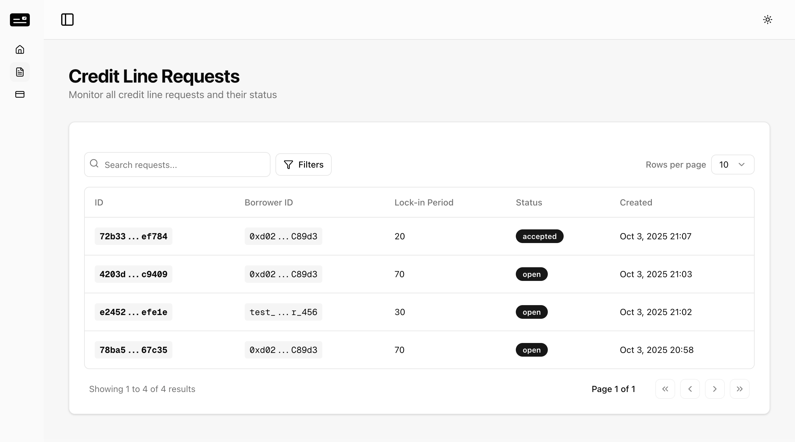Open request ID 72b33...ef784

coord(134,236)
